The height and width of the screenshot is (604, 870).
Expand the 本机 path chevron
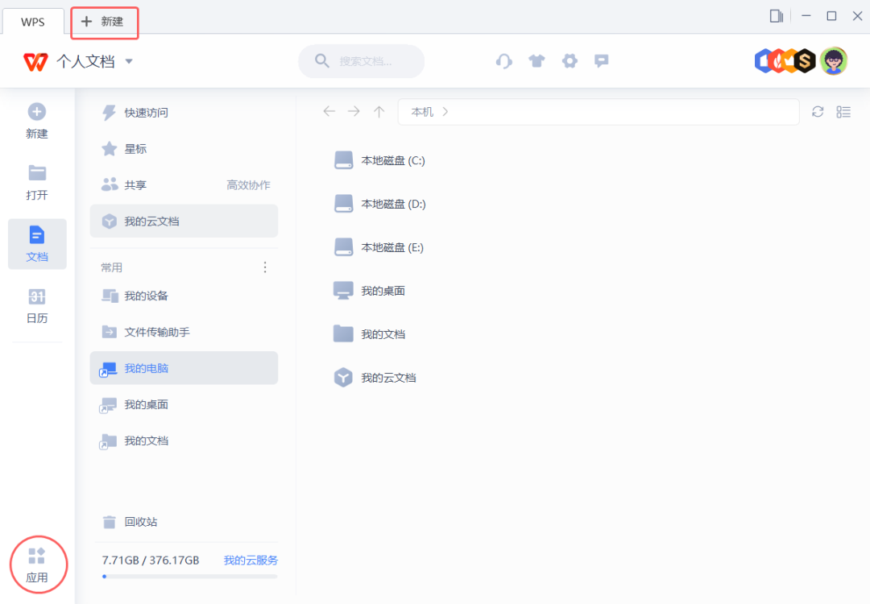pos(445,112)
